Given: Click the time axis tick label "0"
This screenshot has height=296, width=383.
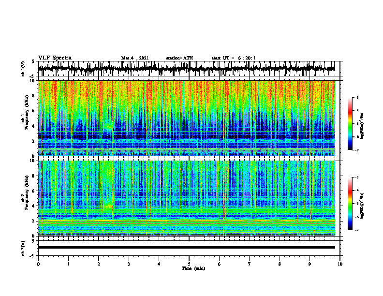Looking at the screenshot, I should 38,264.
